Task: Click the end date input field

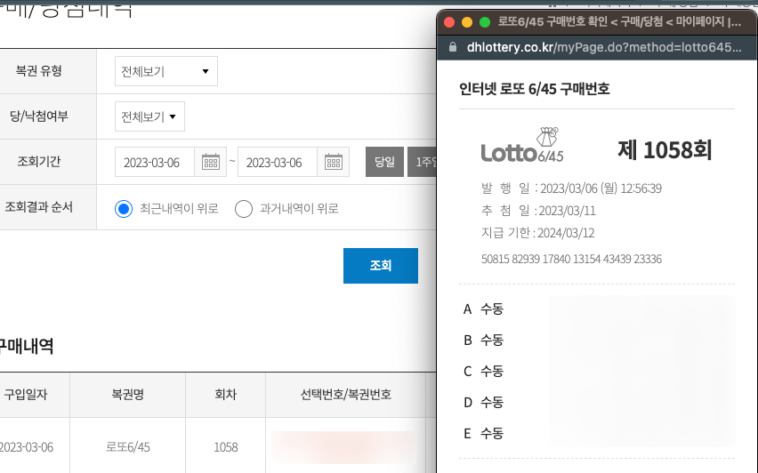Action: [x=278, y=162]
